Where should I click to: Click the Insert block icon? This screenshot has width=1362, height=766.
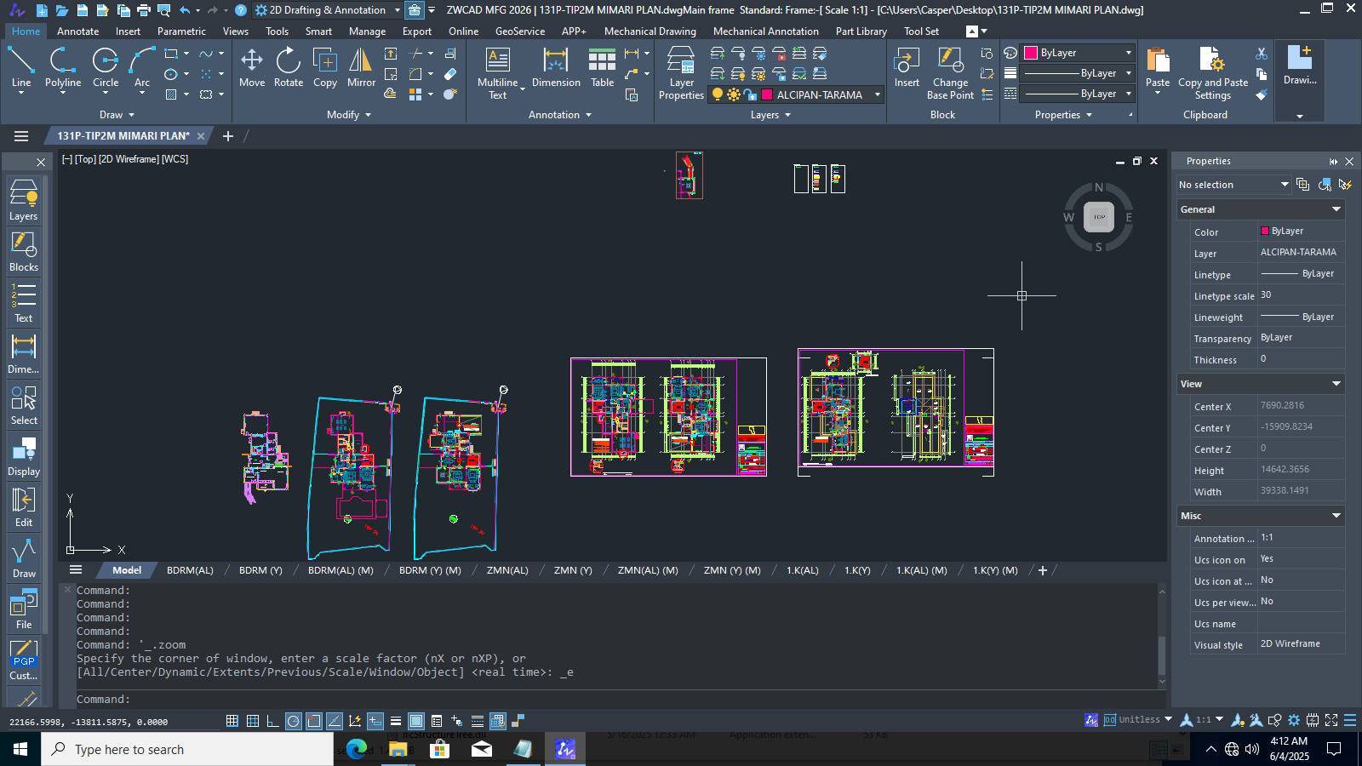[x=907, y=67]
